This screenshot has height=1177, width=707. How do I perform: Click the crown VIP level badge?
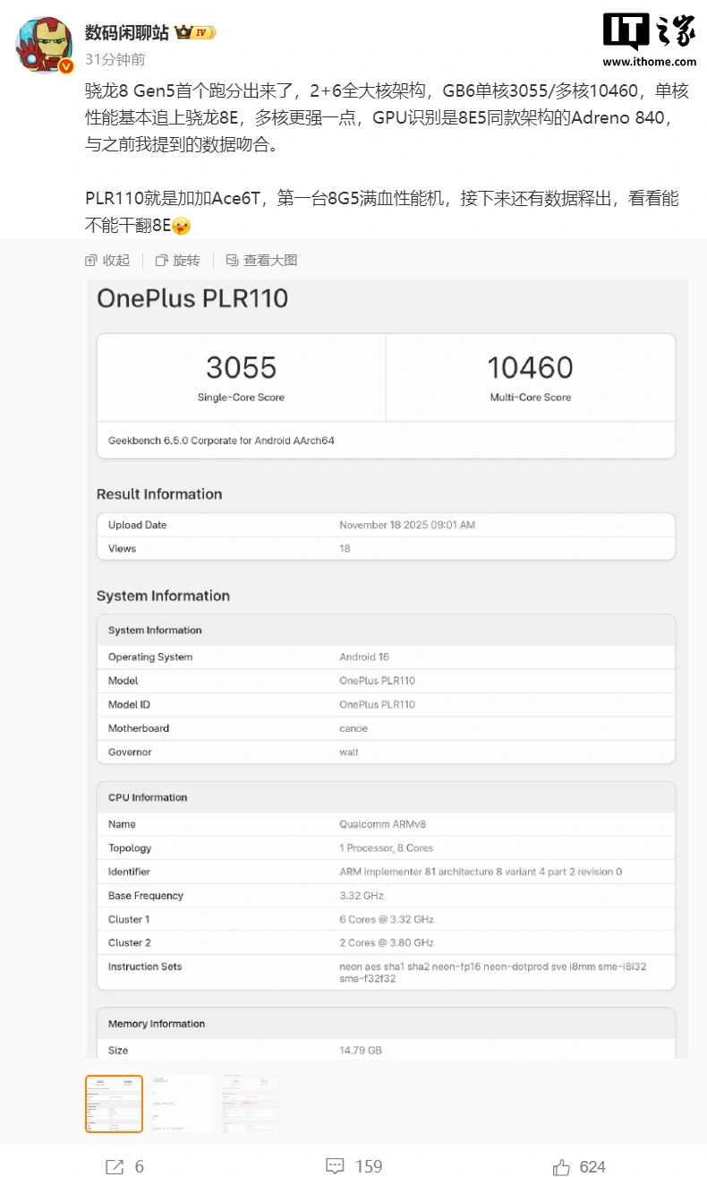point(196,33)
